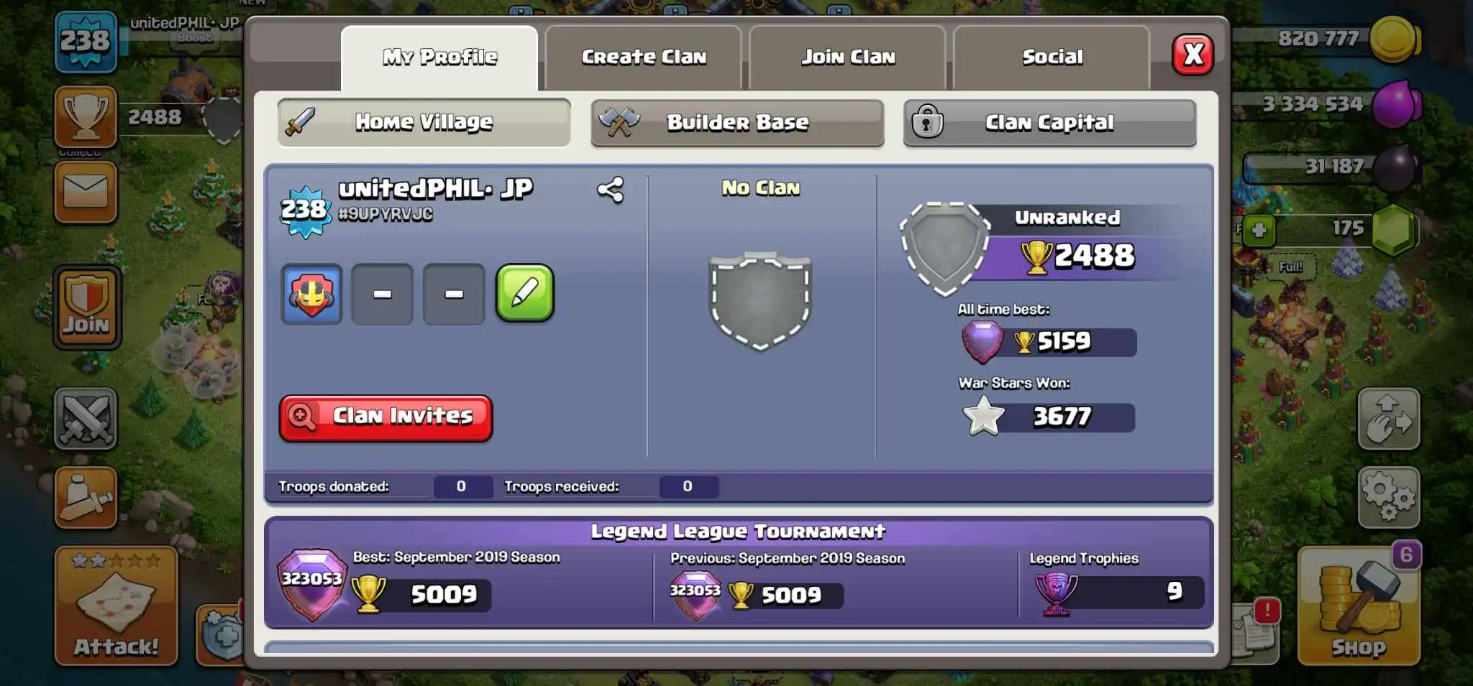Image resolution: width=1473 pixels, height=686 pixels.
Task: Tap the army training sword icon
Action: tap(86, 497)
